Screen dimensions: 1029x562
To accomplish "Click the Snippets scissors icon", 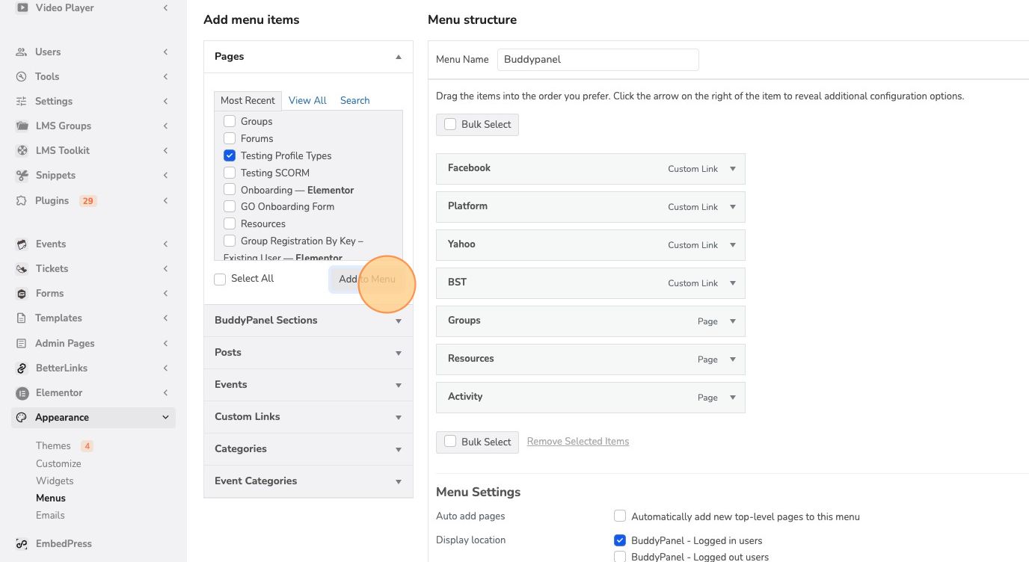I will [22, 176].
